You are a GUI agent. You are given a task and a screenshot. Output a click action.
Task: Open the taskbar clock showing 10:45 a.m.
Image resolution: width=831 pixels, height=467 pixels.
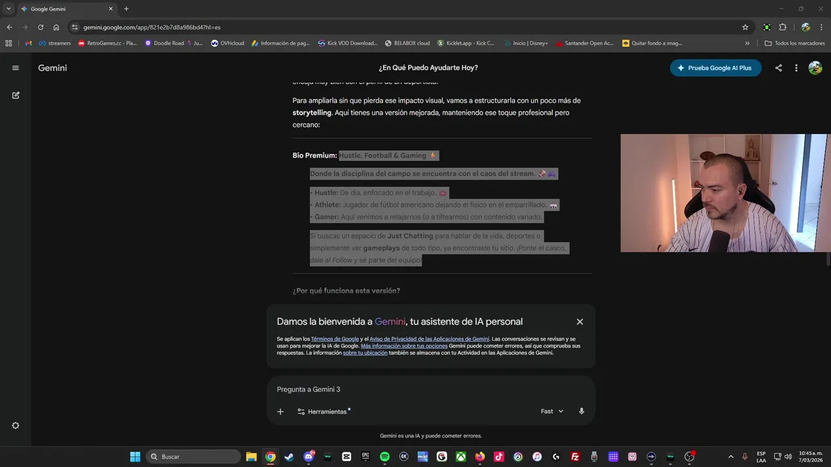click(811, 457)
